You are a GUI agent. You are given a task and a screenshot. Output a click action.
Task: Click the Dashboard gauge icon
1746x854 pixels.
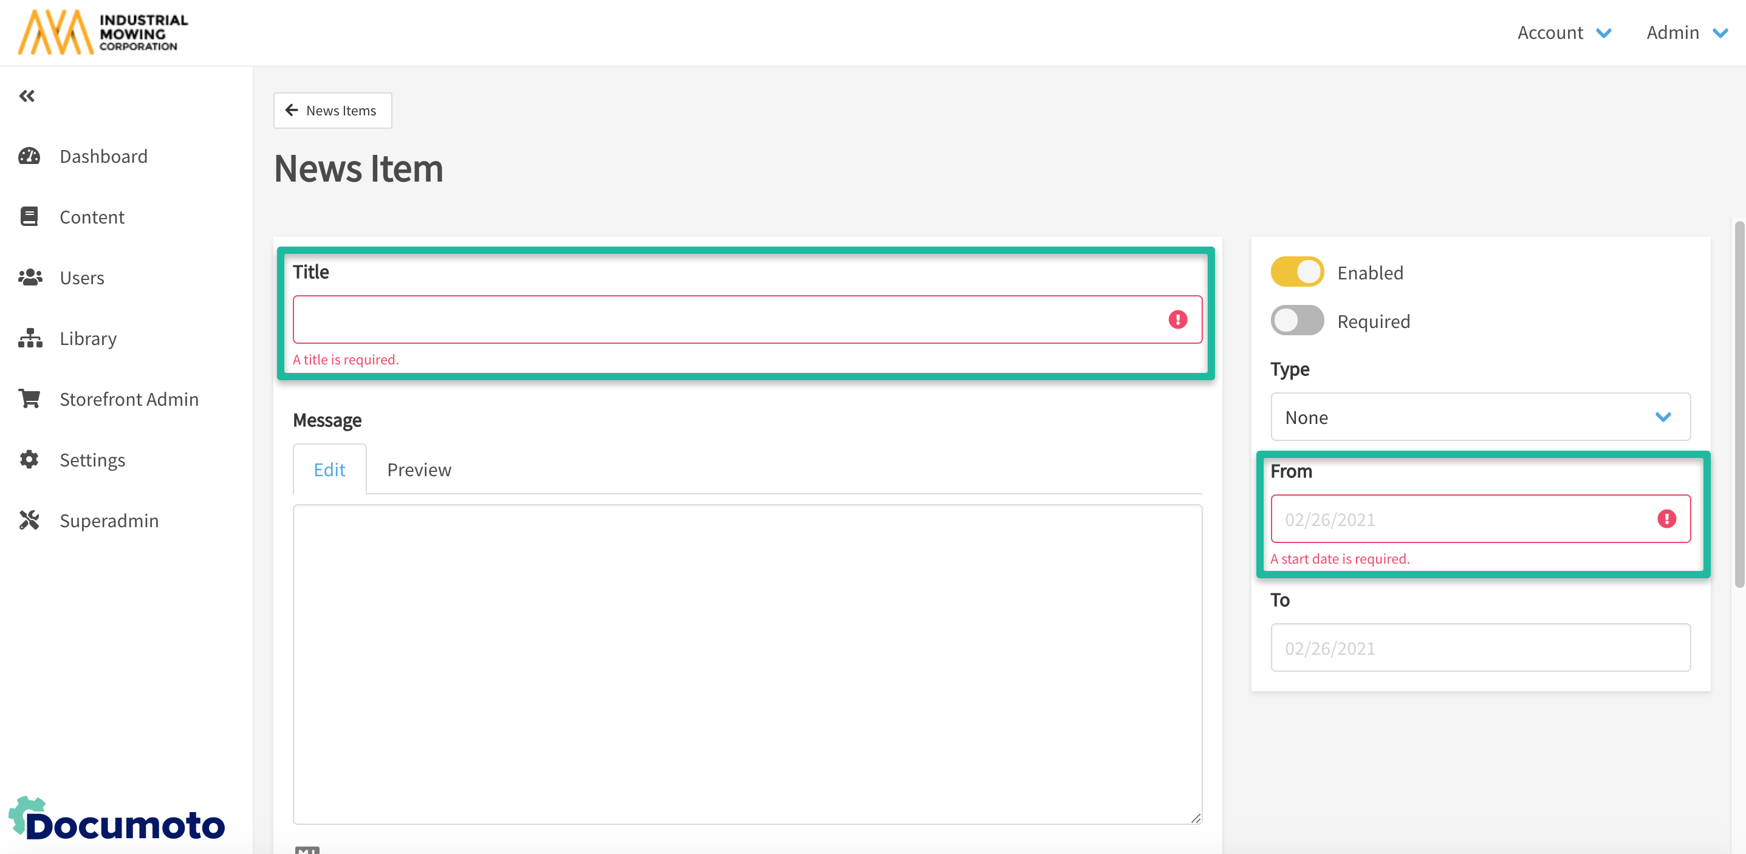(x=29, y=157)
